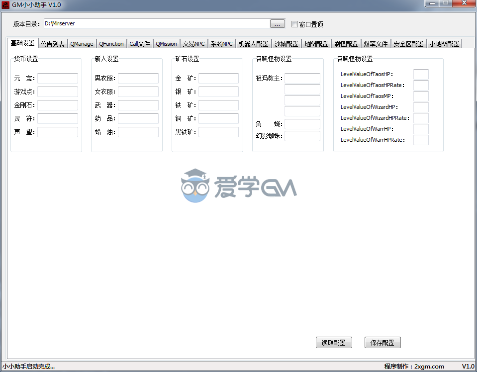Focus the 金刚石 input field
Viewport: 477px width, 372px height.
tap(58, 105)
